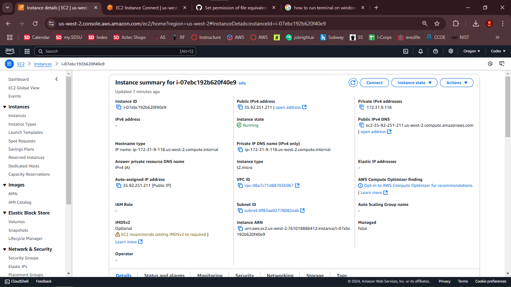This screenshot has height=287, width=511.
Task: Open the monitor icon at the breadcrumb bar's far right
Action: (502, 64)
